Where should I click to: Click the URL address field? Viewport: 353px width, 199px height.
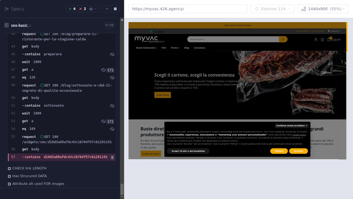click(x=188, y=9)
